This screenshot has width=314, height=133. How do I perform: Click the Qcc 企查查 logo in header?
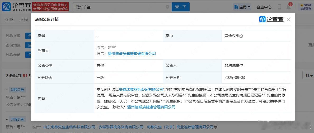coord(16,7)
